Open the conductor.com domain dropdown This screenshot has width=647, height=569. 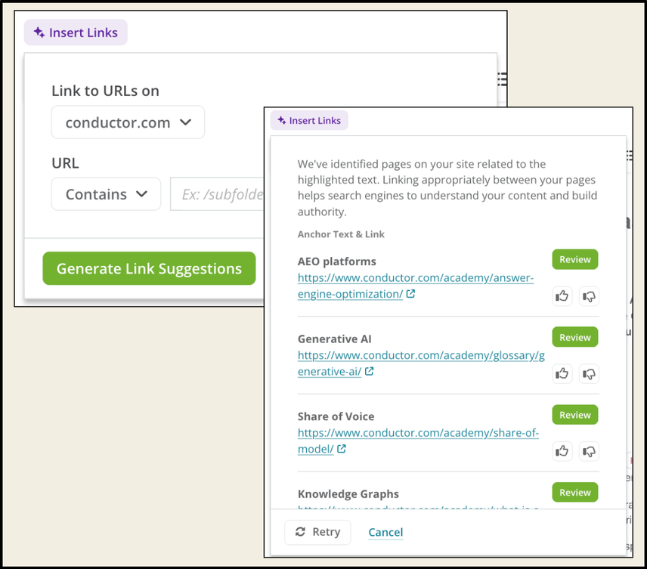(128, 122)
